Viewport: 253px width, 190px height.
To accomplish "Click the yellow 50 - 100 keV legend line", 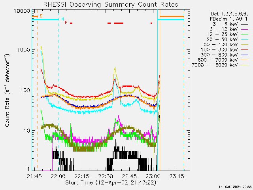I will click(245, 45).
